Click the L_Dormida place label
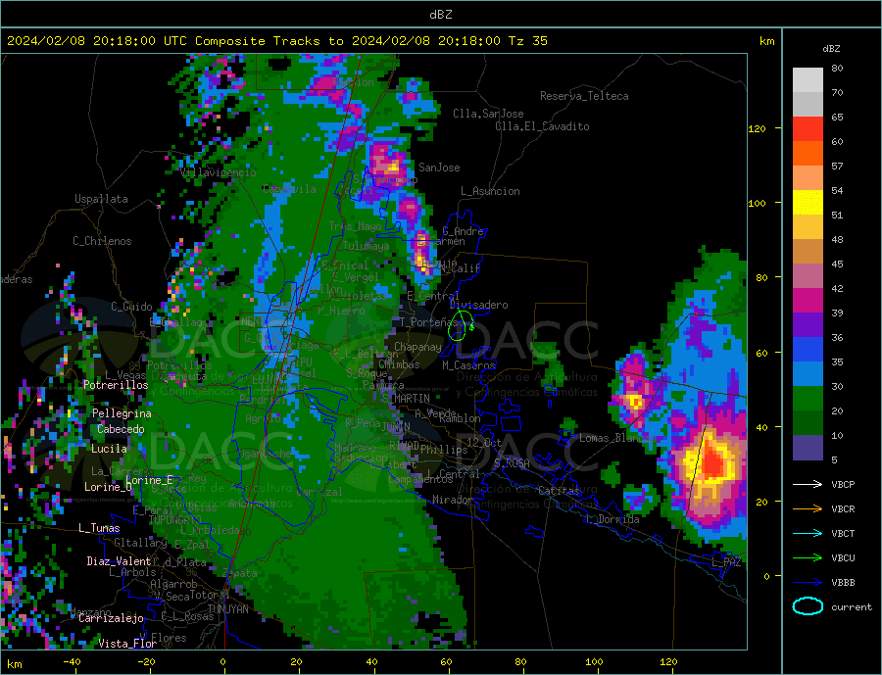Viewport: 882px width, 675px height. tap(612, 519)
